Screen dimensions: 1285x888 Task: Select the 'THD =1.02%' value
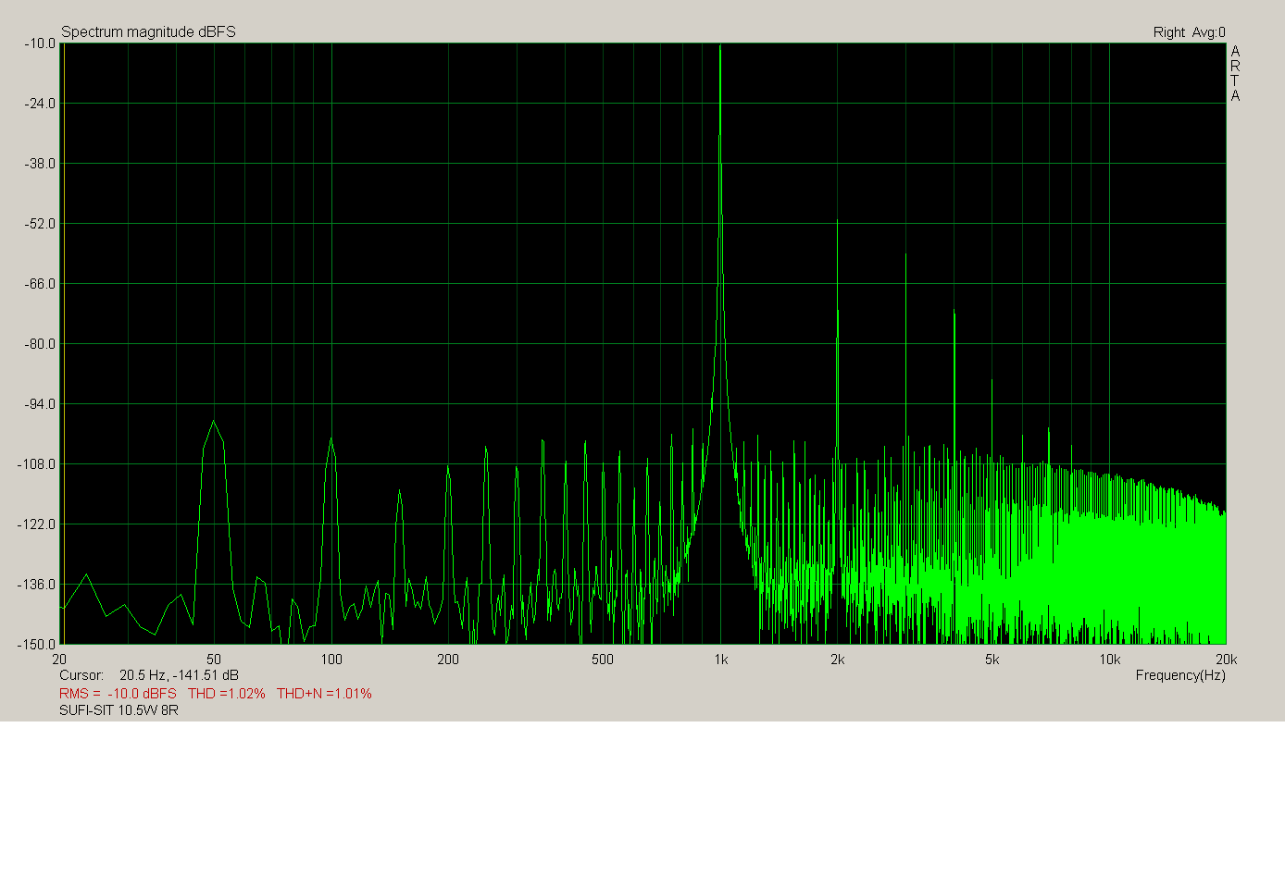point(226,694)
